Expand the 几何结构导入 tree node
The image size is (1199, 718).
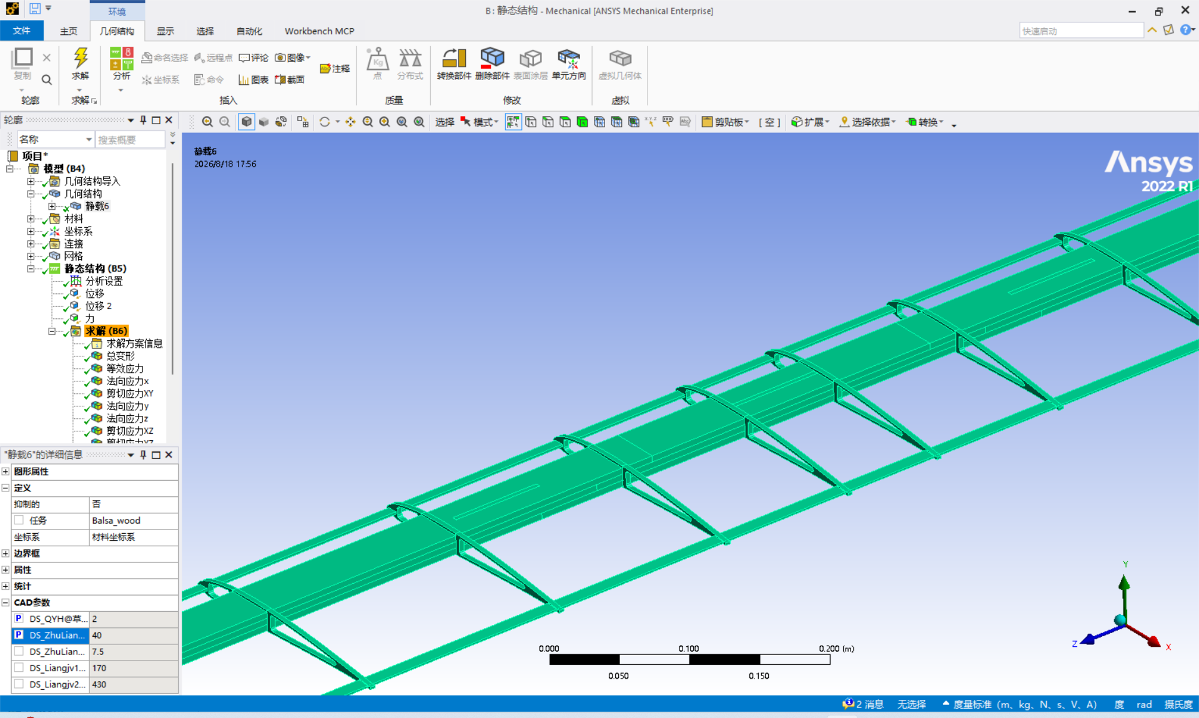(x=31, y=181)
